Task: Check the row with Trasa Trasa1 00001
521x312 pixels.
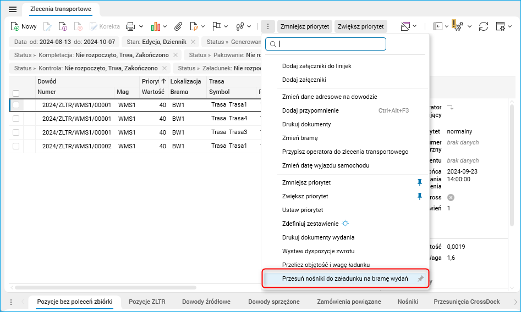Action: click(x=15, y=105)
